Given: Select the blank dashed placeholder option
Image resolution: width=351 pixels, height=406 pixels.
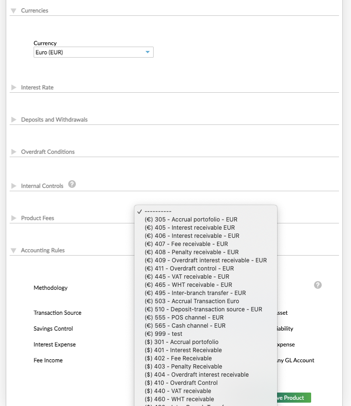Looking at the screenshot, I should [158, 211].
